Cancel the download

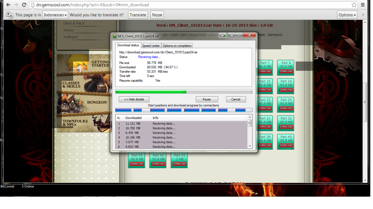pos(236,99)
